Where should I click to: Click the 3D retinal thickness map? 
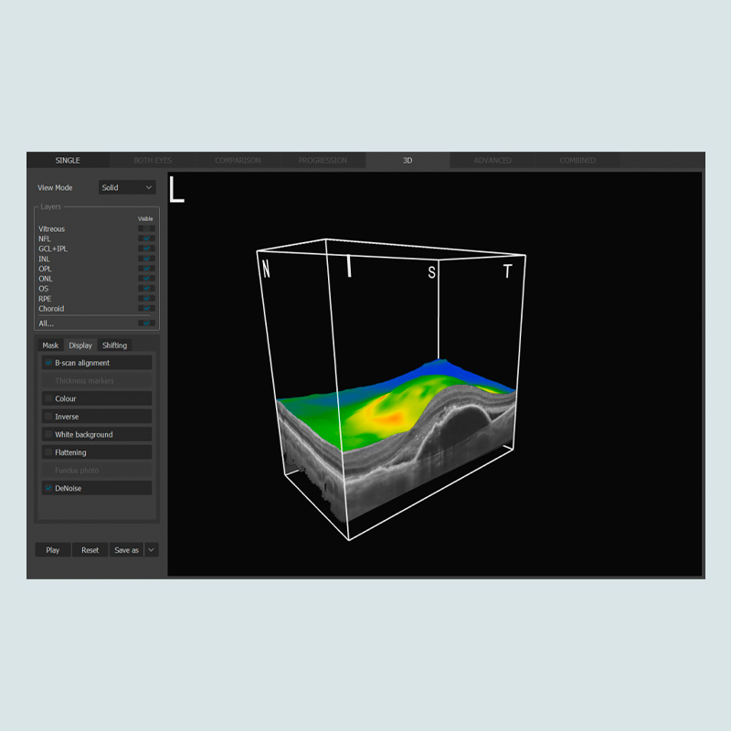(x=393, y=411)
